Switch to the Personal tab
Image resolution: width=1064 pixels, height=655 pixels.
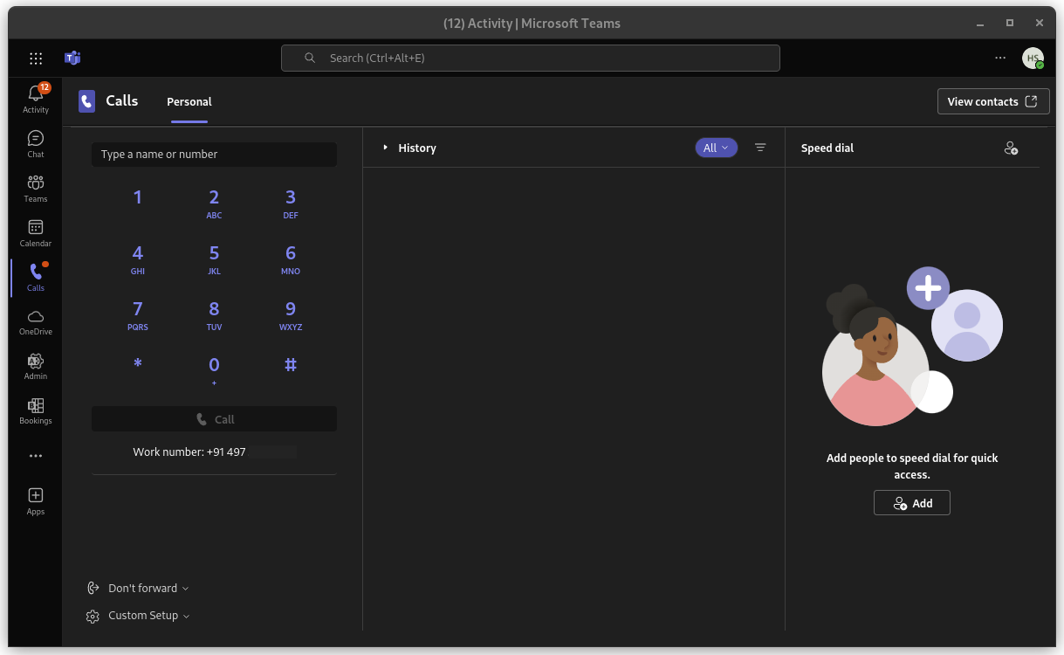tap(189, 101)
